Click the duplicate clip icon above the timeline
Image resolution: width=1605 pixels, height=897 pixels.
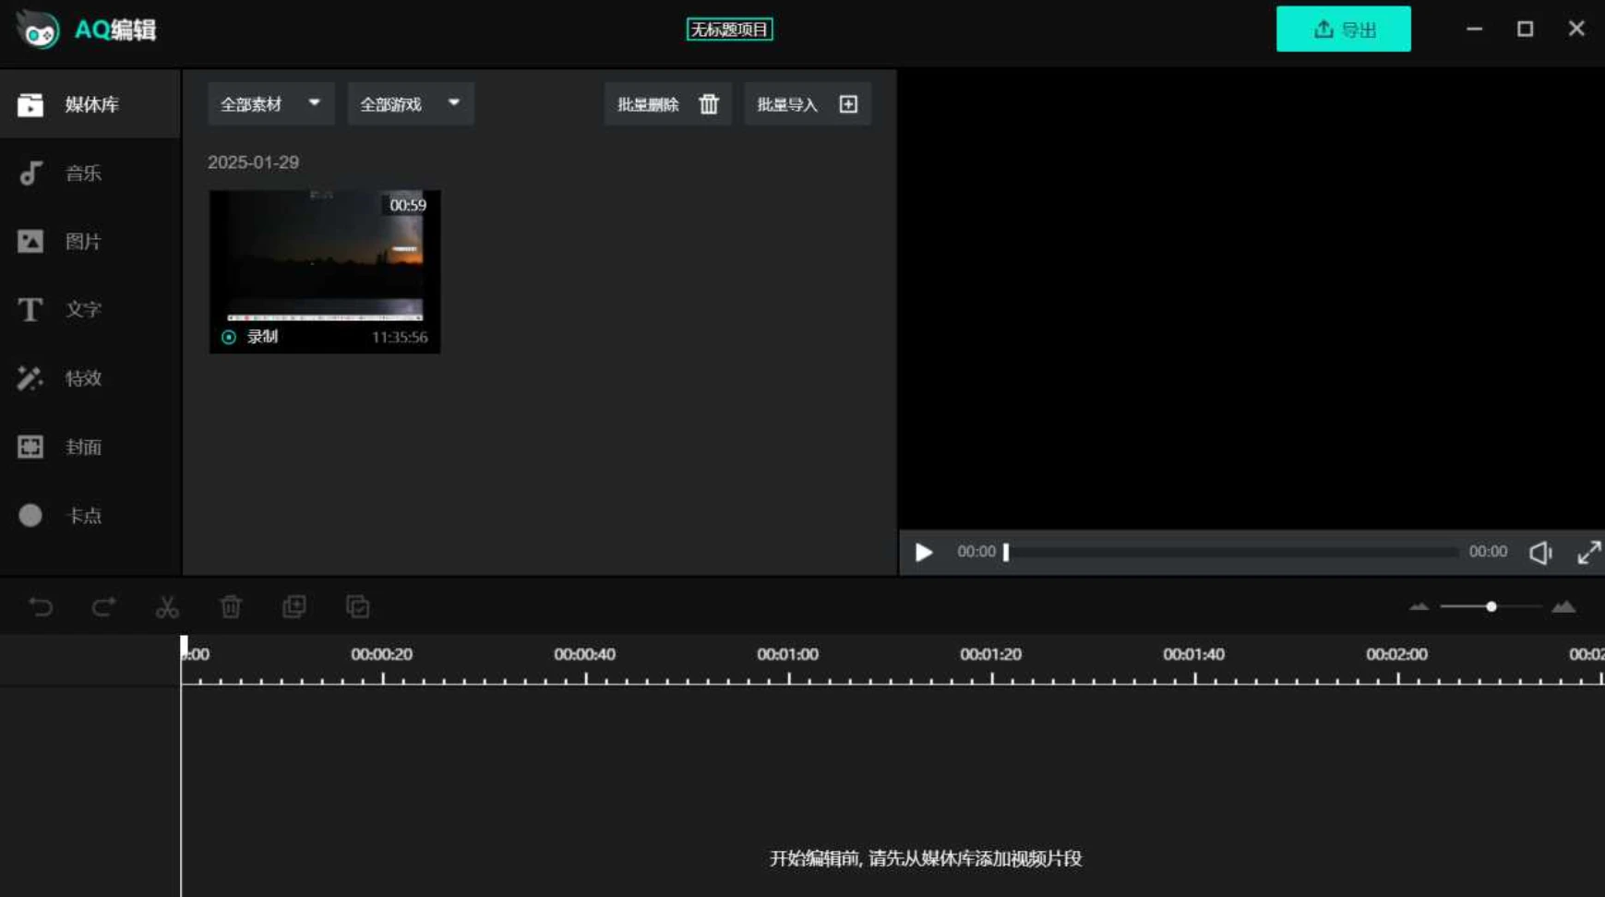tap(293, 606)
